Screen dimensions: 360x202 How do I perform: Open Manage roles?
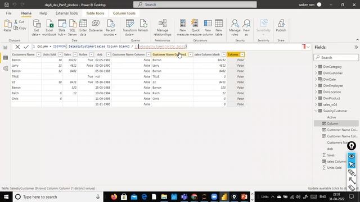pyautogui.click(x=235, y=27)
